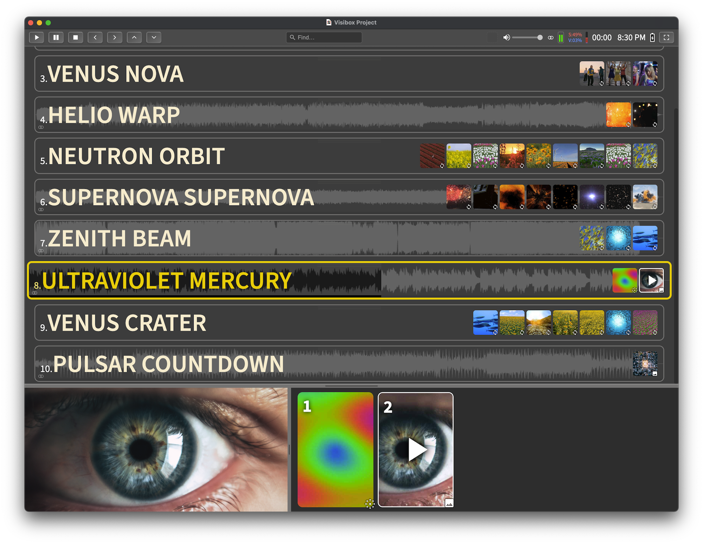Move down one song with the down chevron
This screenshot has height=544, width=703.
[x=154, y=37]
